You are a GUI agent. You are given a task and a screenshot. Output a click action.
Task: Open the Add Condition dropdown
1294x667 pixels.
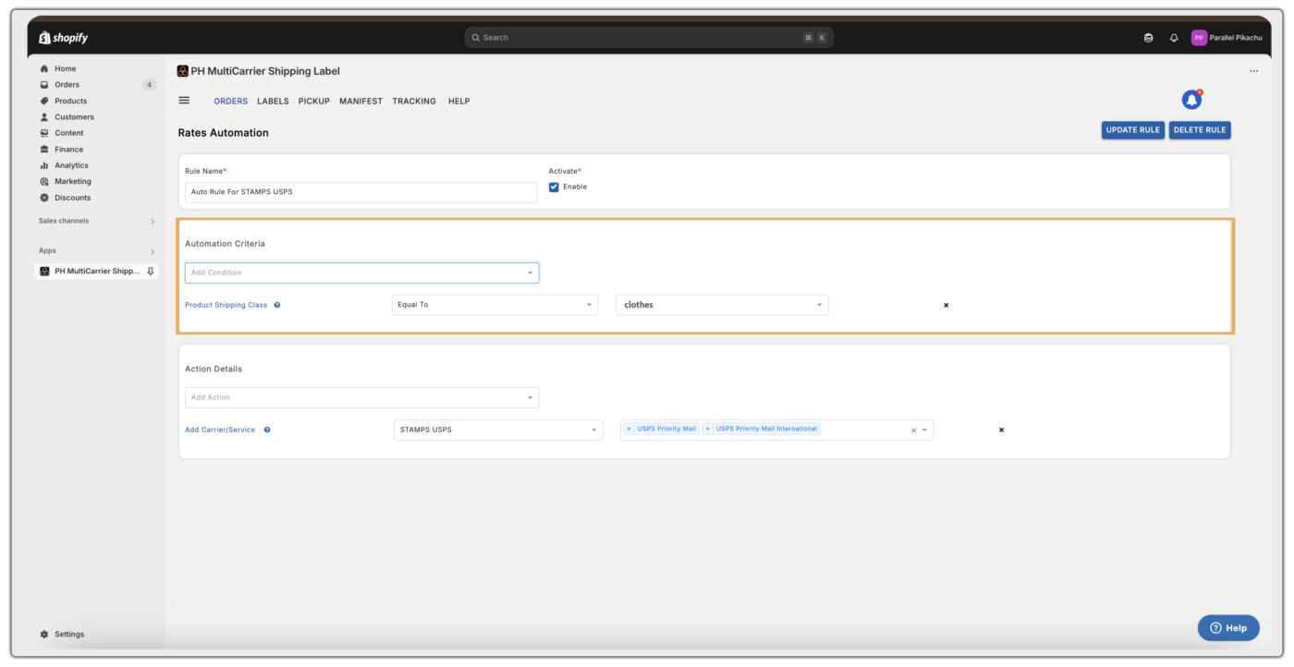[361, 273]
